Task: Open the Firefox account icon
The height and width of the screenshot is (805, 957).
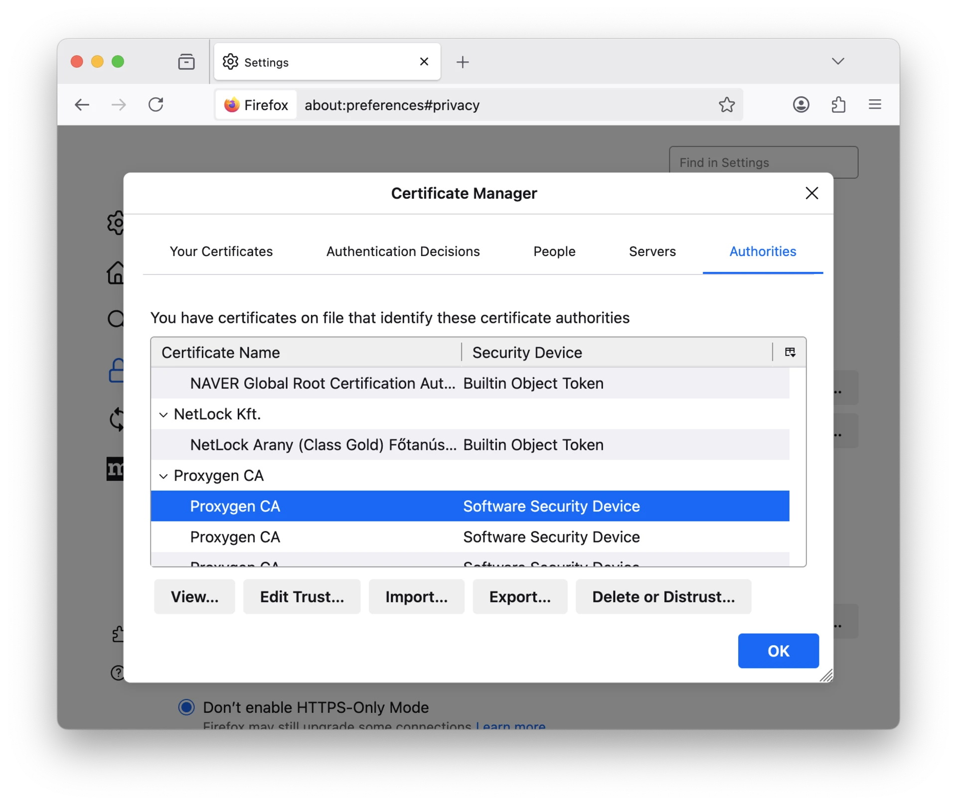Action: (x=800, y=105)
